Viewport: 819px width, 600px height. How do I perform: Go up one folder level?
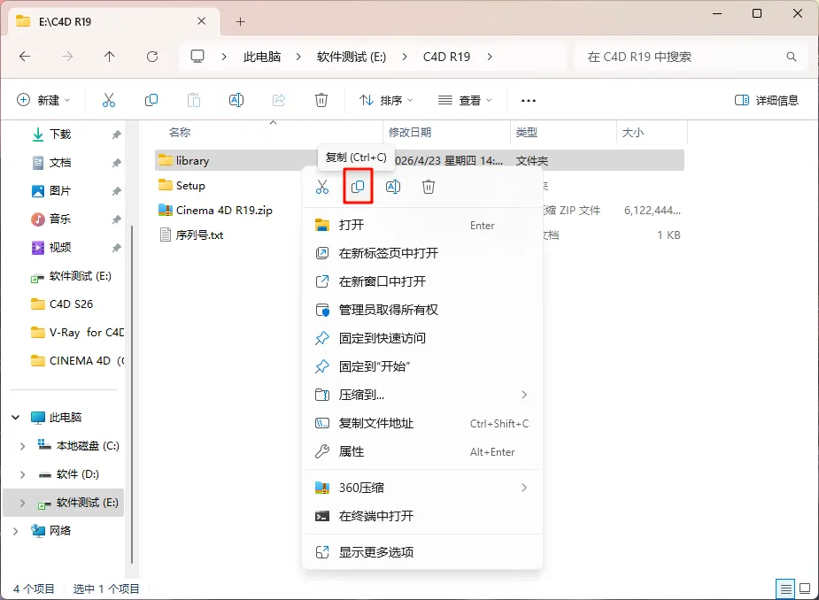[x=109, y=57]
